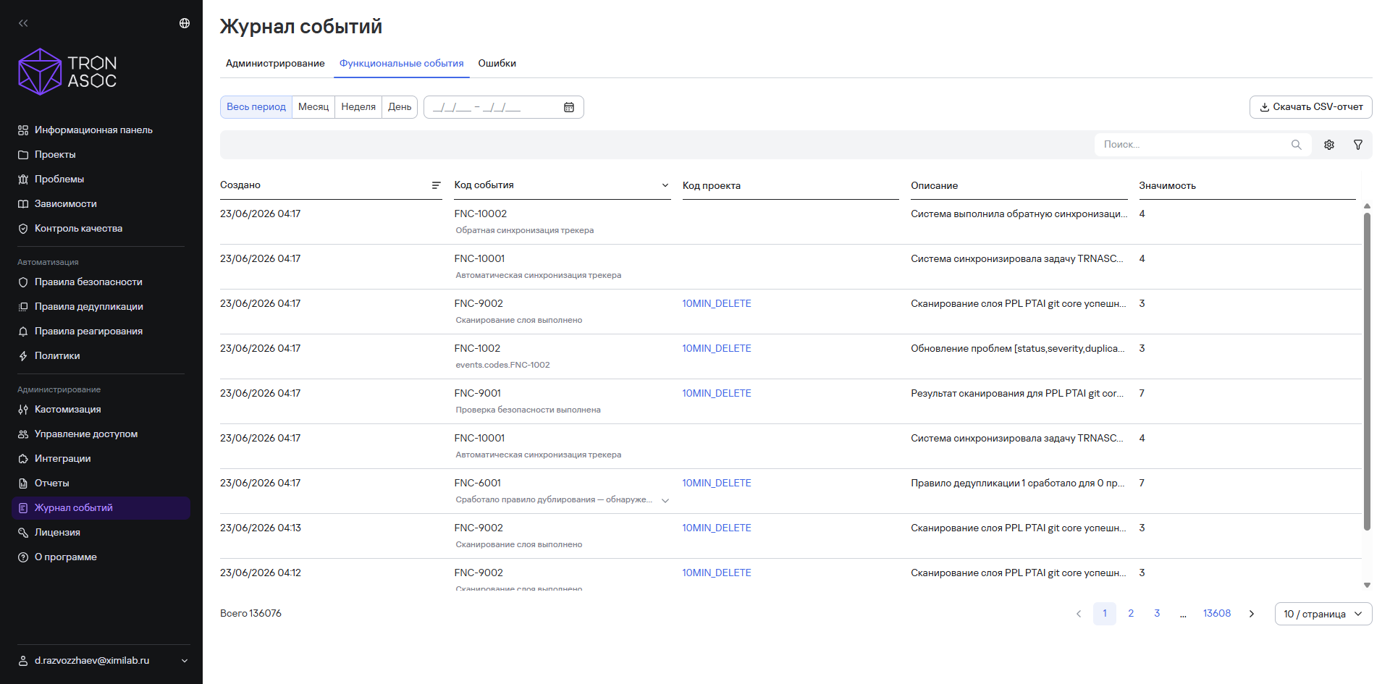
Task: Open Проекты menu item label
Action: click(x=55, y=155)
